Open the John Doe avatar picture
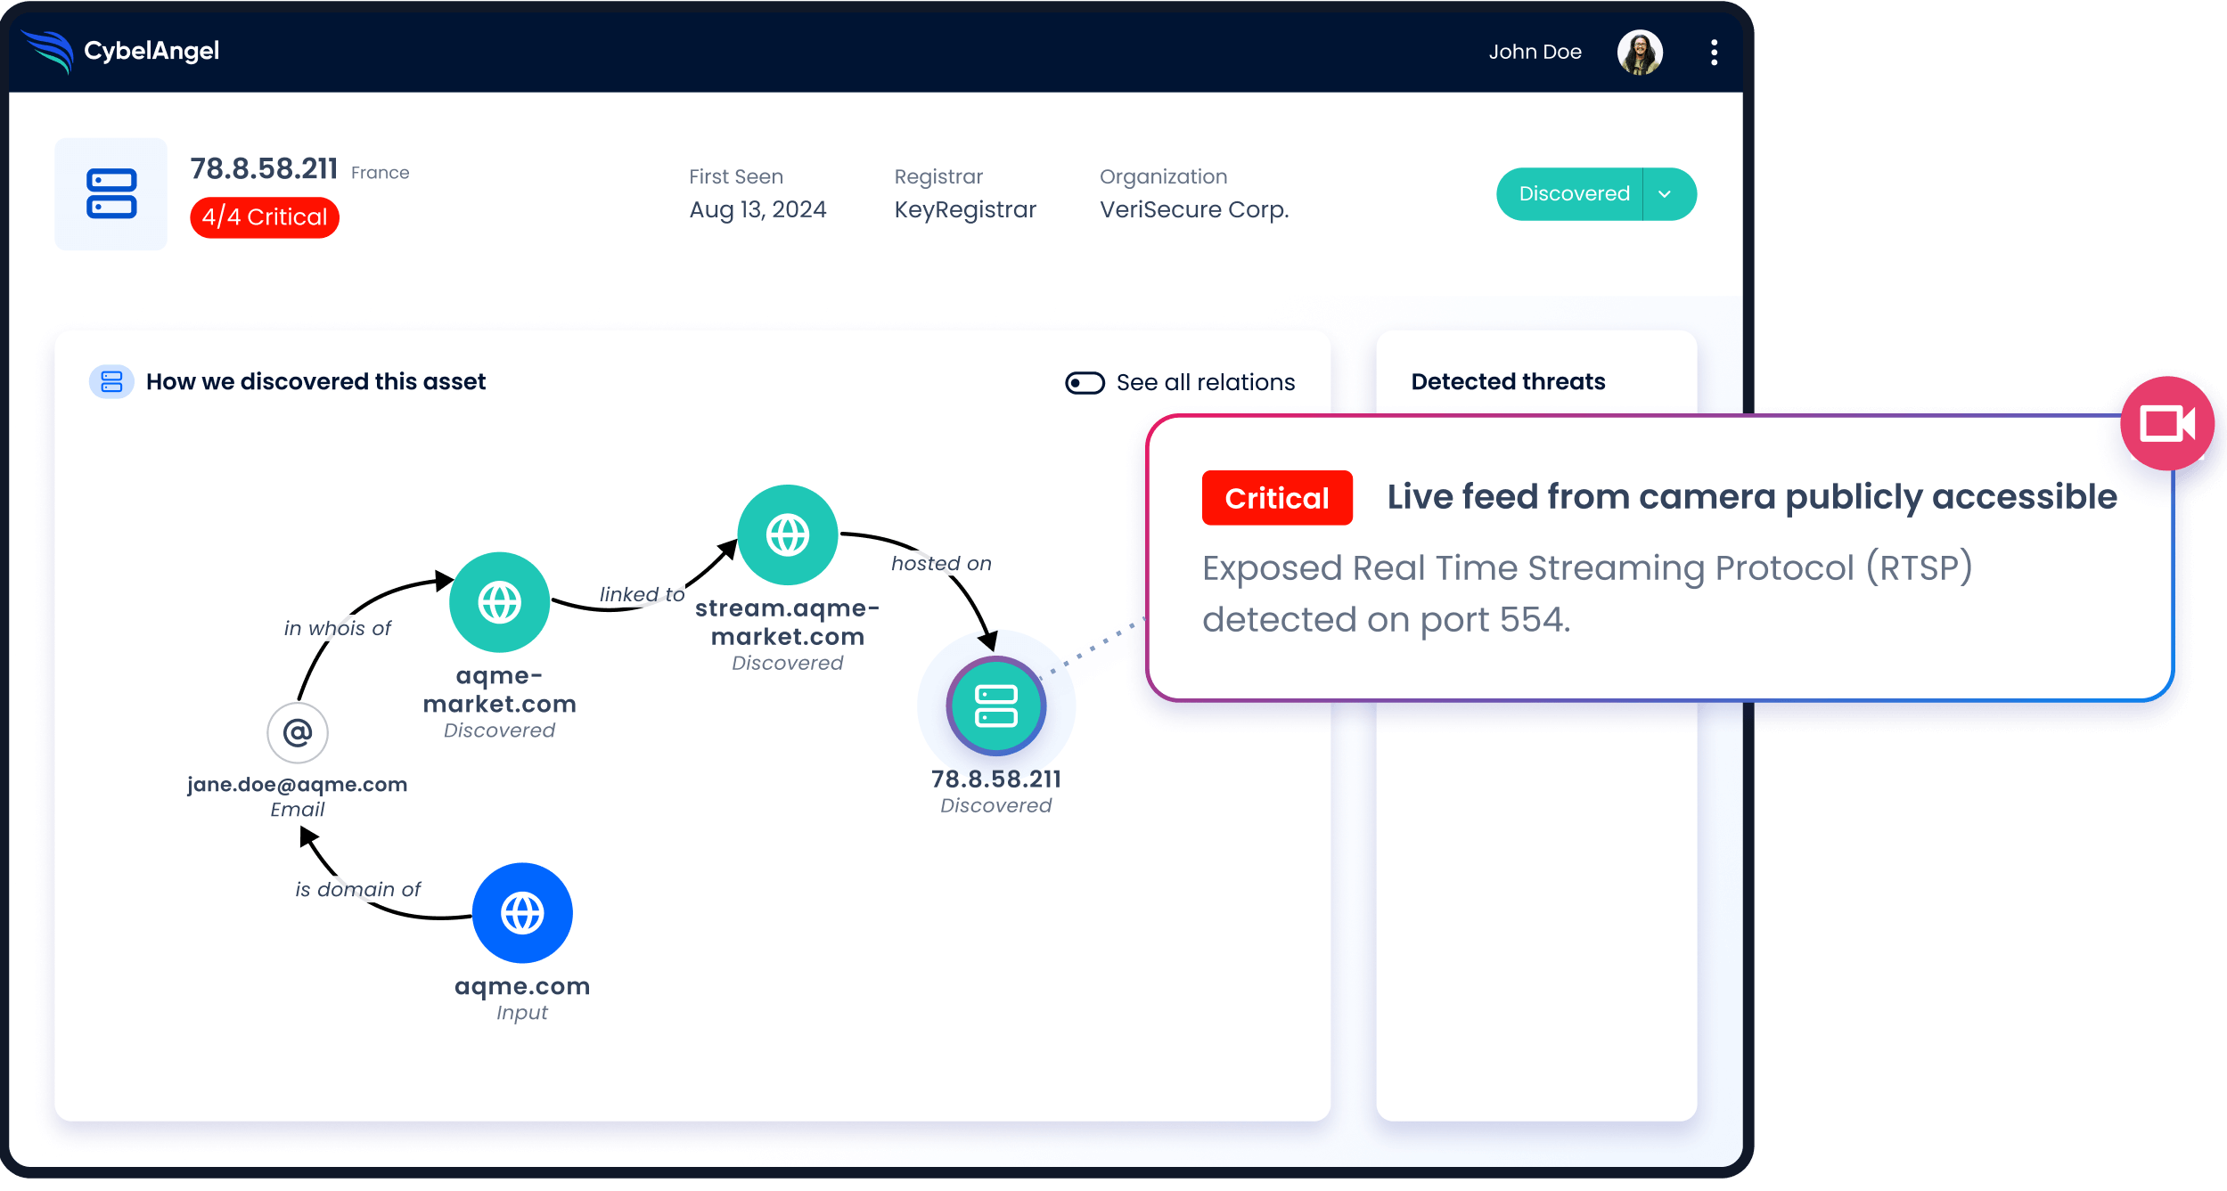Image resolution: width=2227 pixels, height=1191 pixels. [1639, 52]
